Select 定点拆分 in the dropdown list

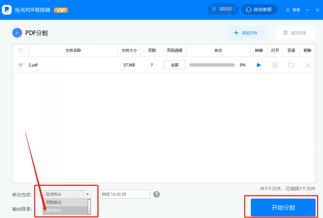click(x=65, y=210)
